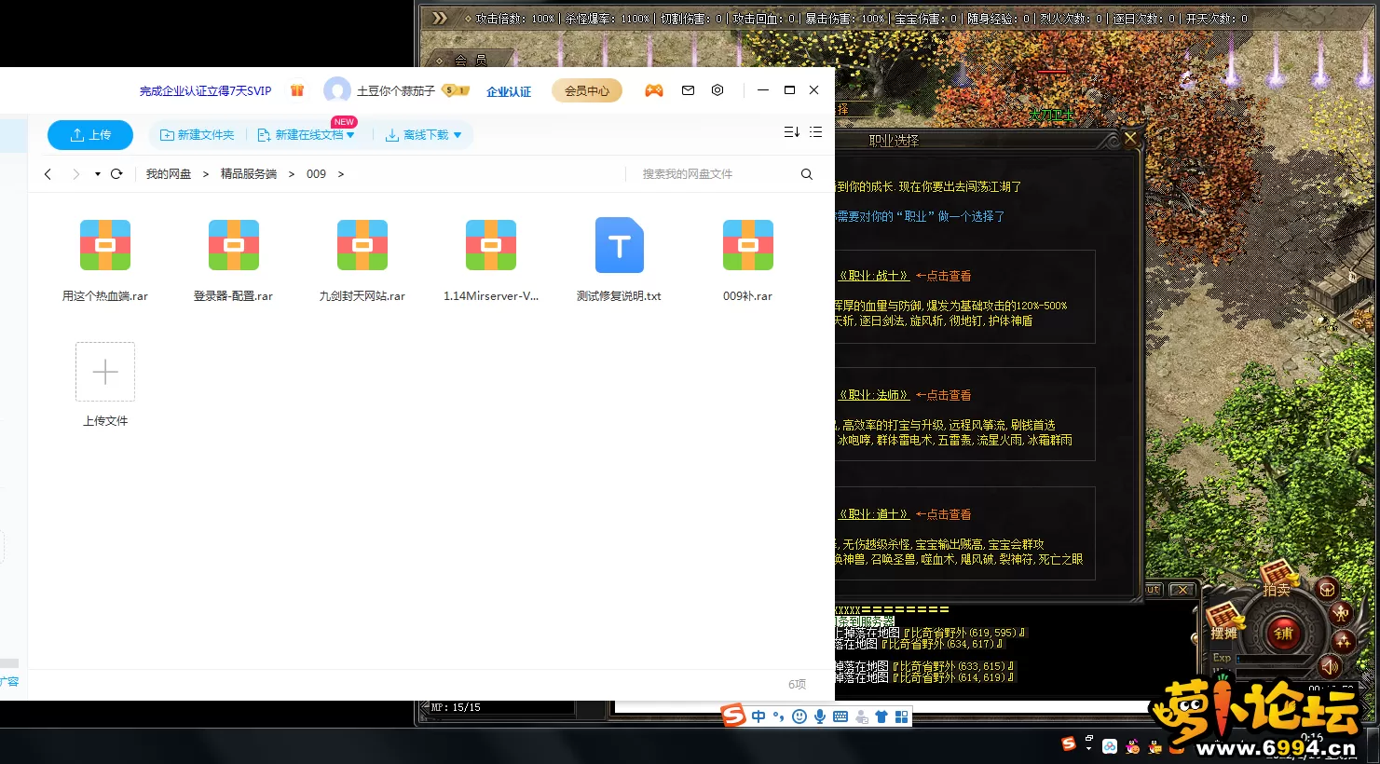Screen dimensions: 1380x764
Task: Toggle Sogou 中 Chinese/English mode
Action: pyautogui.click(x=758, y=716)
